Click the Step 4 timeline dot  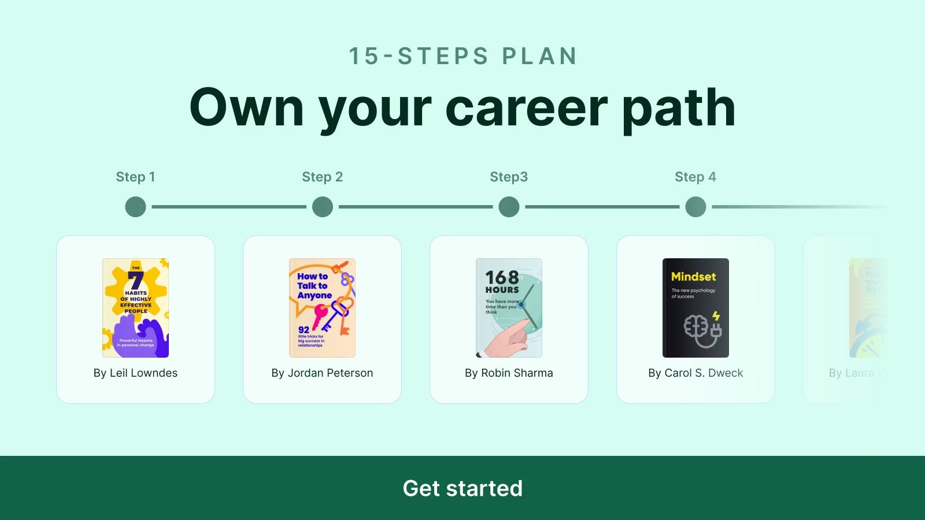[695, 206]
